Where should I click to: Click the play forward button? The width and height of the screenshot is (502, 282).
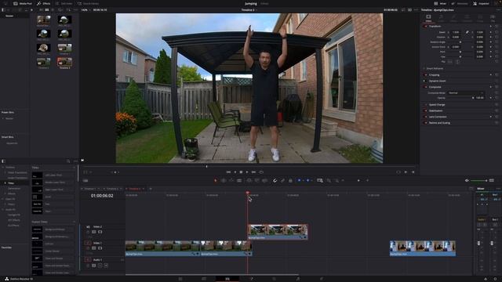247,172
